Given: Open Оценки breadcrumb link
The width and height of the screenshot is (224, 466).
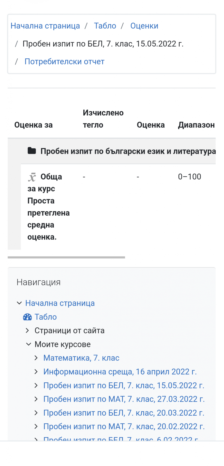Looking at the screenshot, I should pos(144,26).
